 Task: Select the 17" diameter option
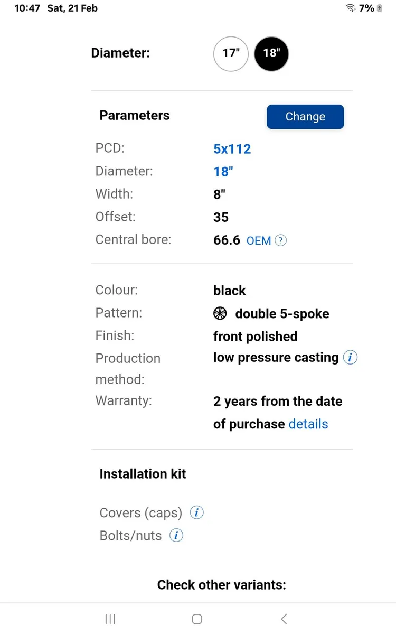pyautogui.click(x=231, y=53)
